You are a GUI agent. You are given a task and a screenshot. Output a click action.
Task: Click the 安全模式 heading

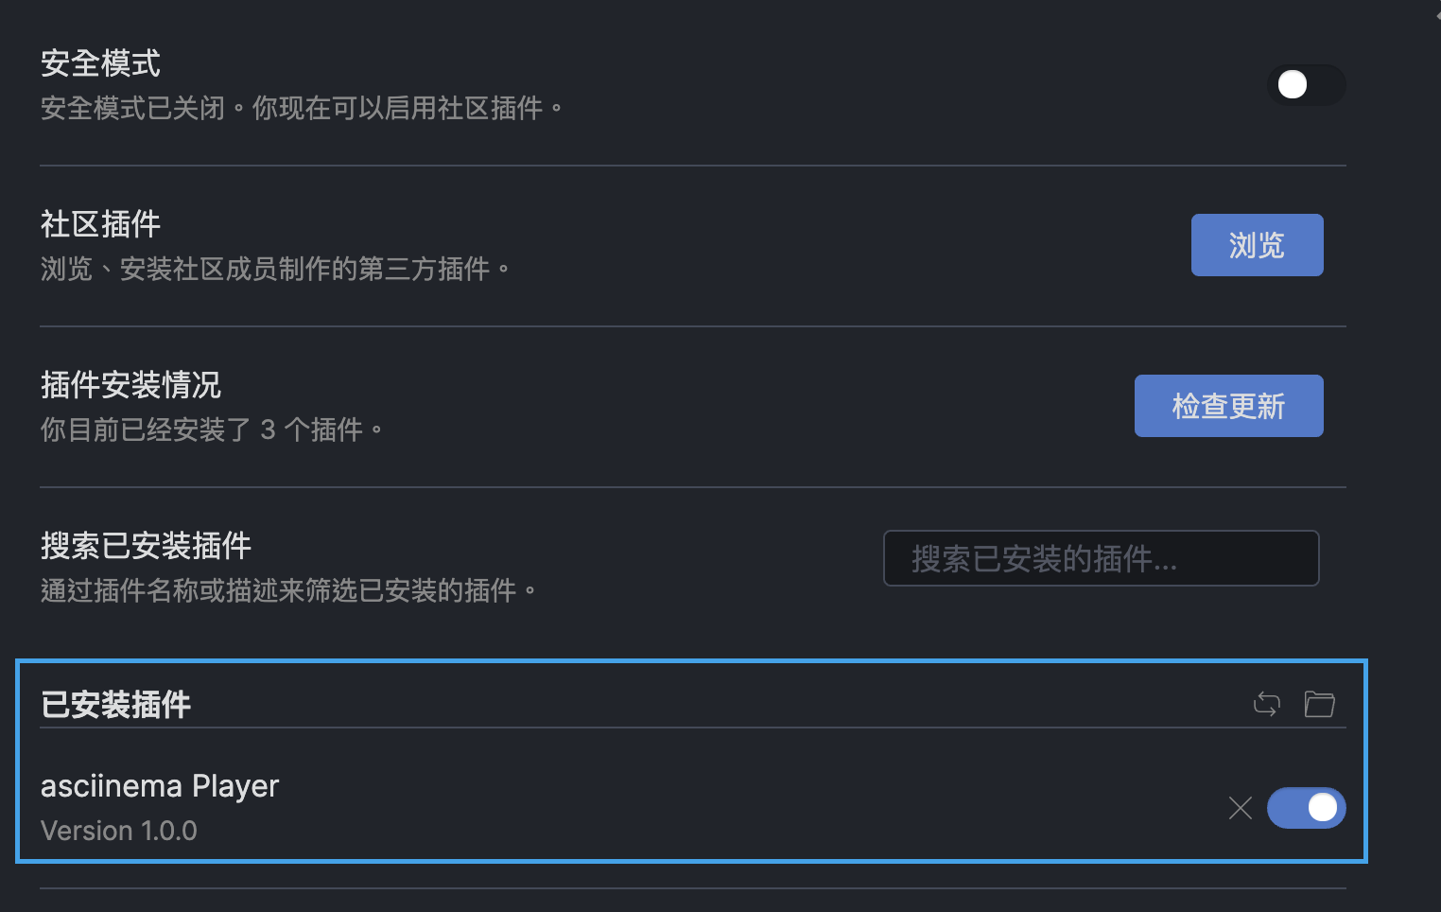(101, 63)
